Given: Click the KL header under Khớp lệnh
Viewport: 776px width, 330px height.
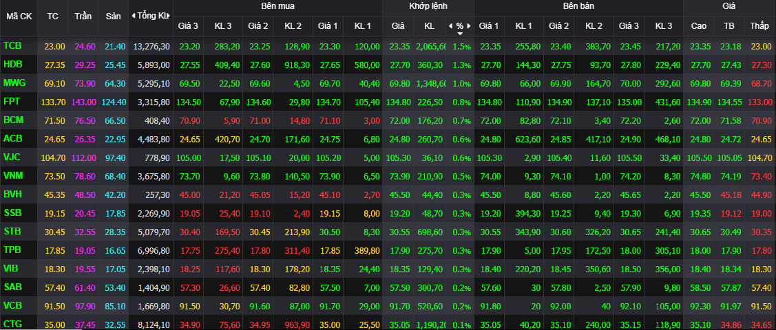Looking at the screenshot, I should click(429, 25).
